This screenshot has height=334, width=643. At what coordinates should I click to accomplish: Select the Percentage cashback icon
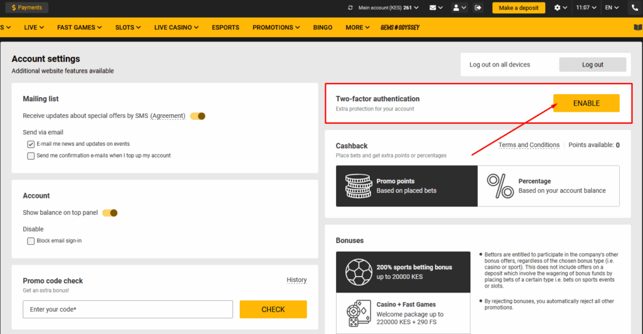pyautogui.click(x=500, y=186)
